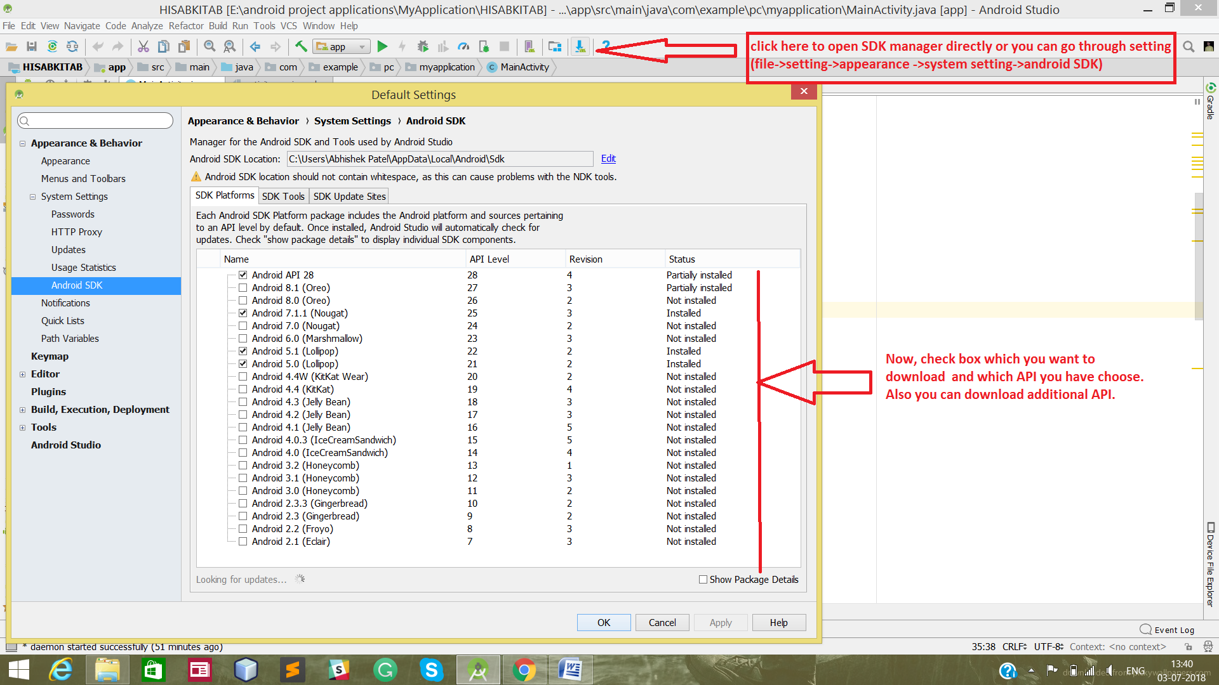Click the Debug app bug icon
Image resolution: width=1219 pixels, height=685 pixels.
click(423, 46)
